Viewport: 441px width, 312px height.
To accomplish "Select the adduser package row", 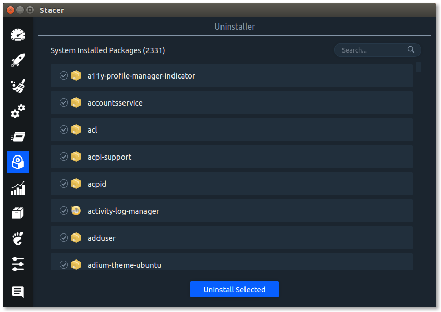I will click(x=231, y=238).
